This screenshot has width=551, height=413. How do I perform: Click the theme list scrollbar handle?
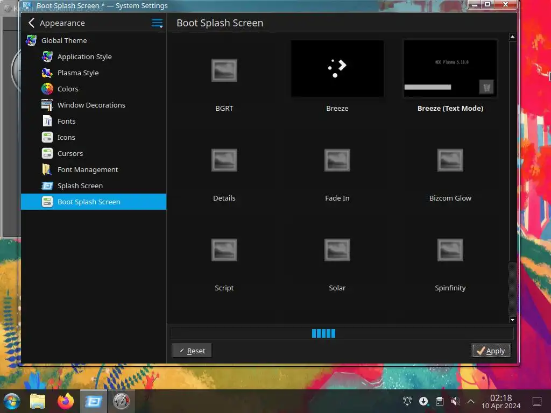coord(512,151)
